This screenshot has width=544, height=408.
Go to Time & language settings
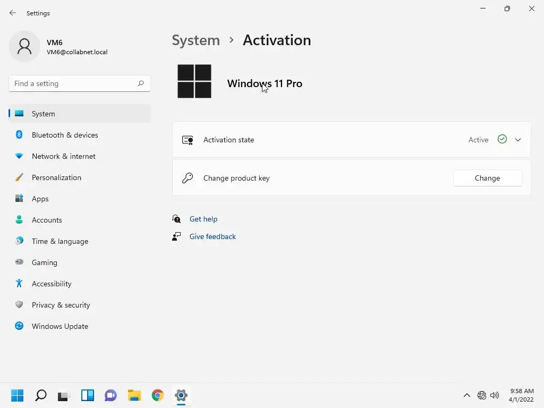pyautogui.click(x=60, y=241)
